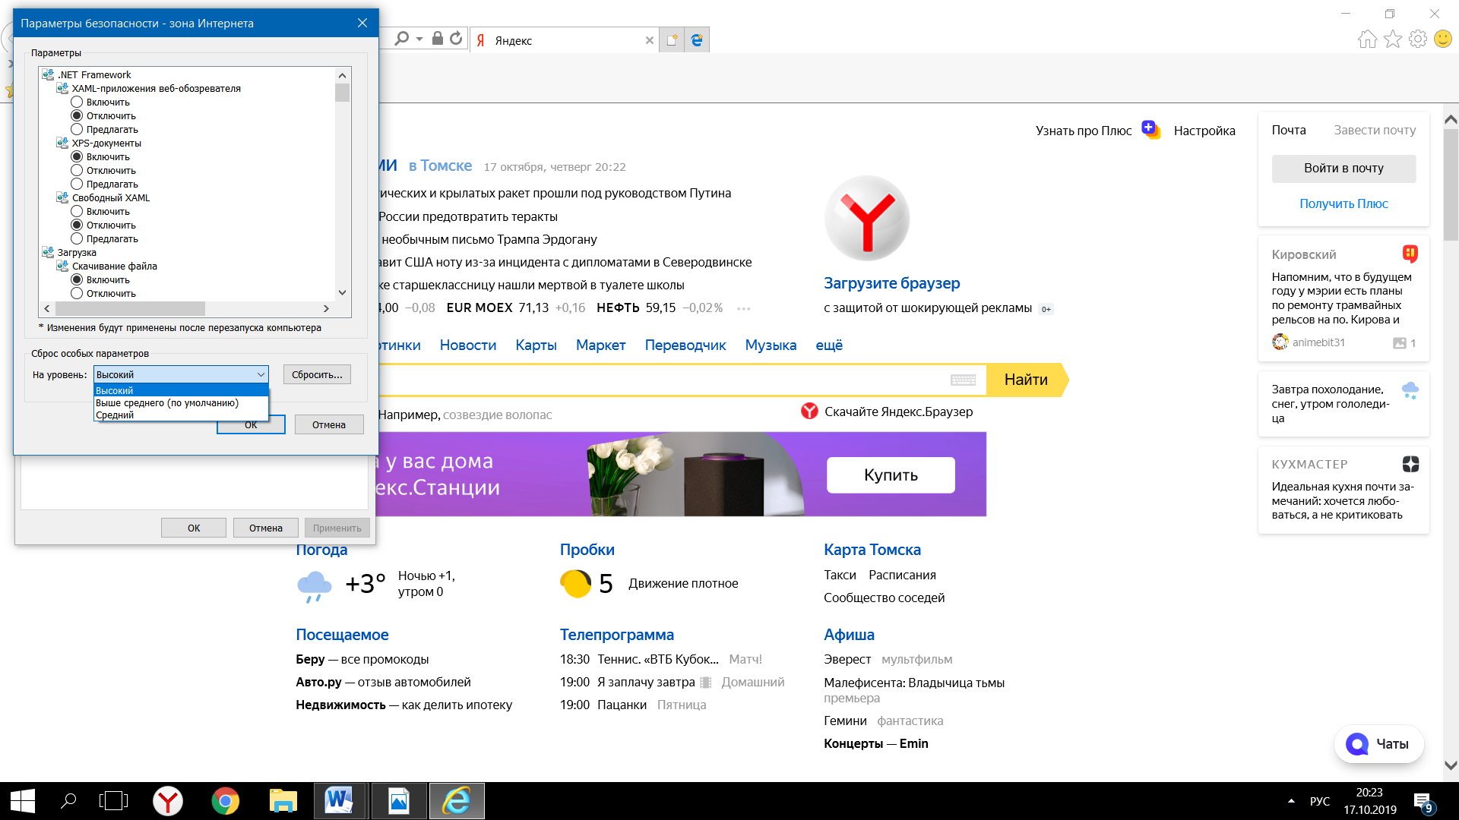Click Отмена in security settings dialog
Viewport: 1459px width, 820px height.
pos(329,424)
